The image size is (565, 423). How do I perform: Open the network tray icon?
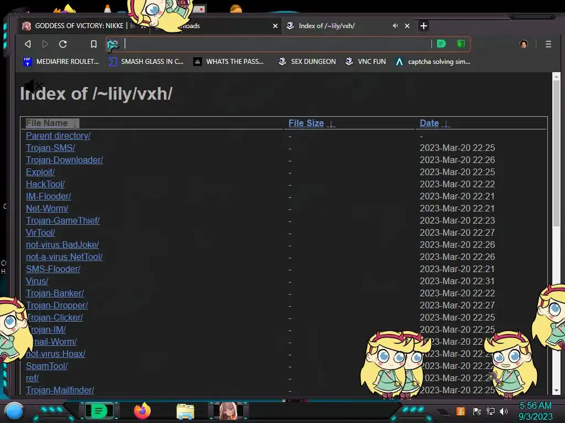(x=491, y=411)
